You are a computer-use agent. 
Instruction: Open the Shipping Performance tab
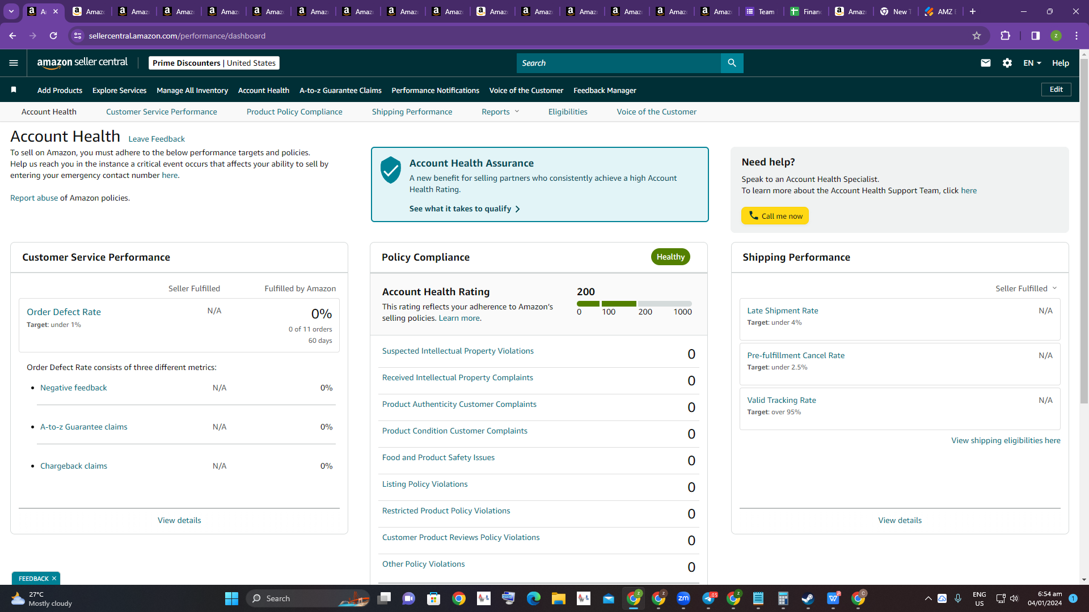coord(412,112)
